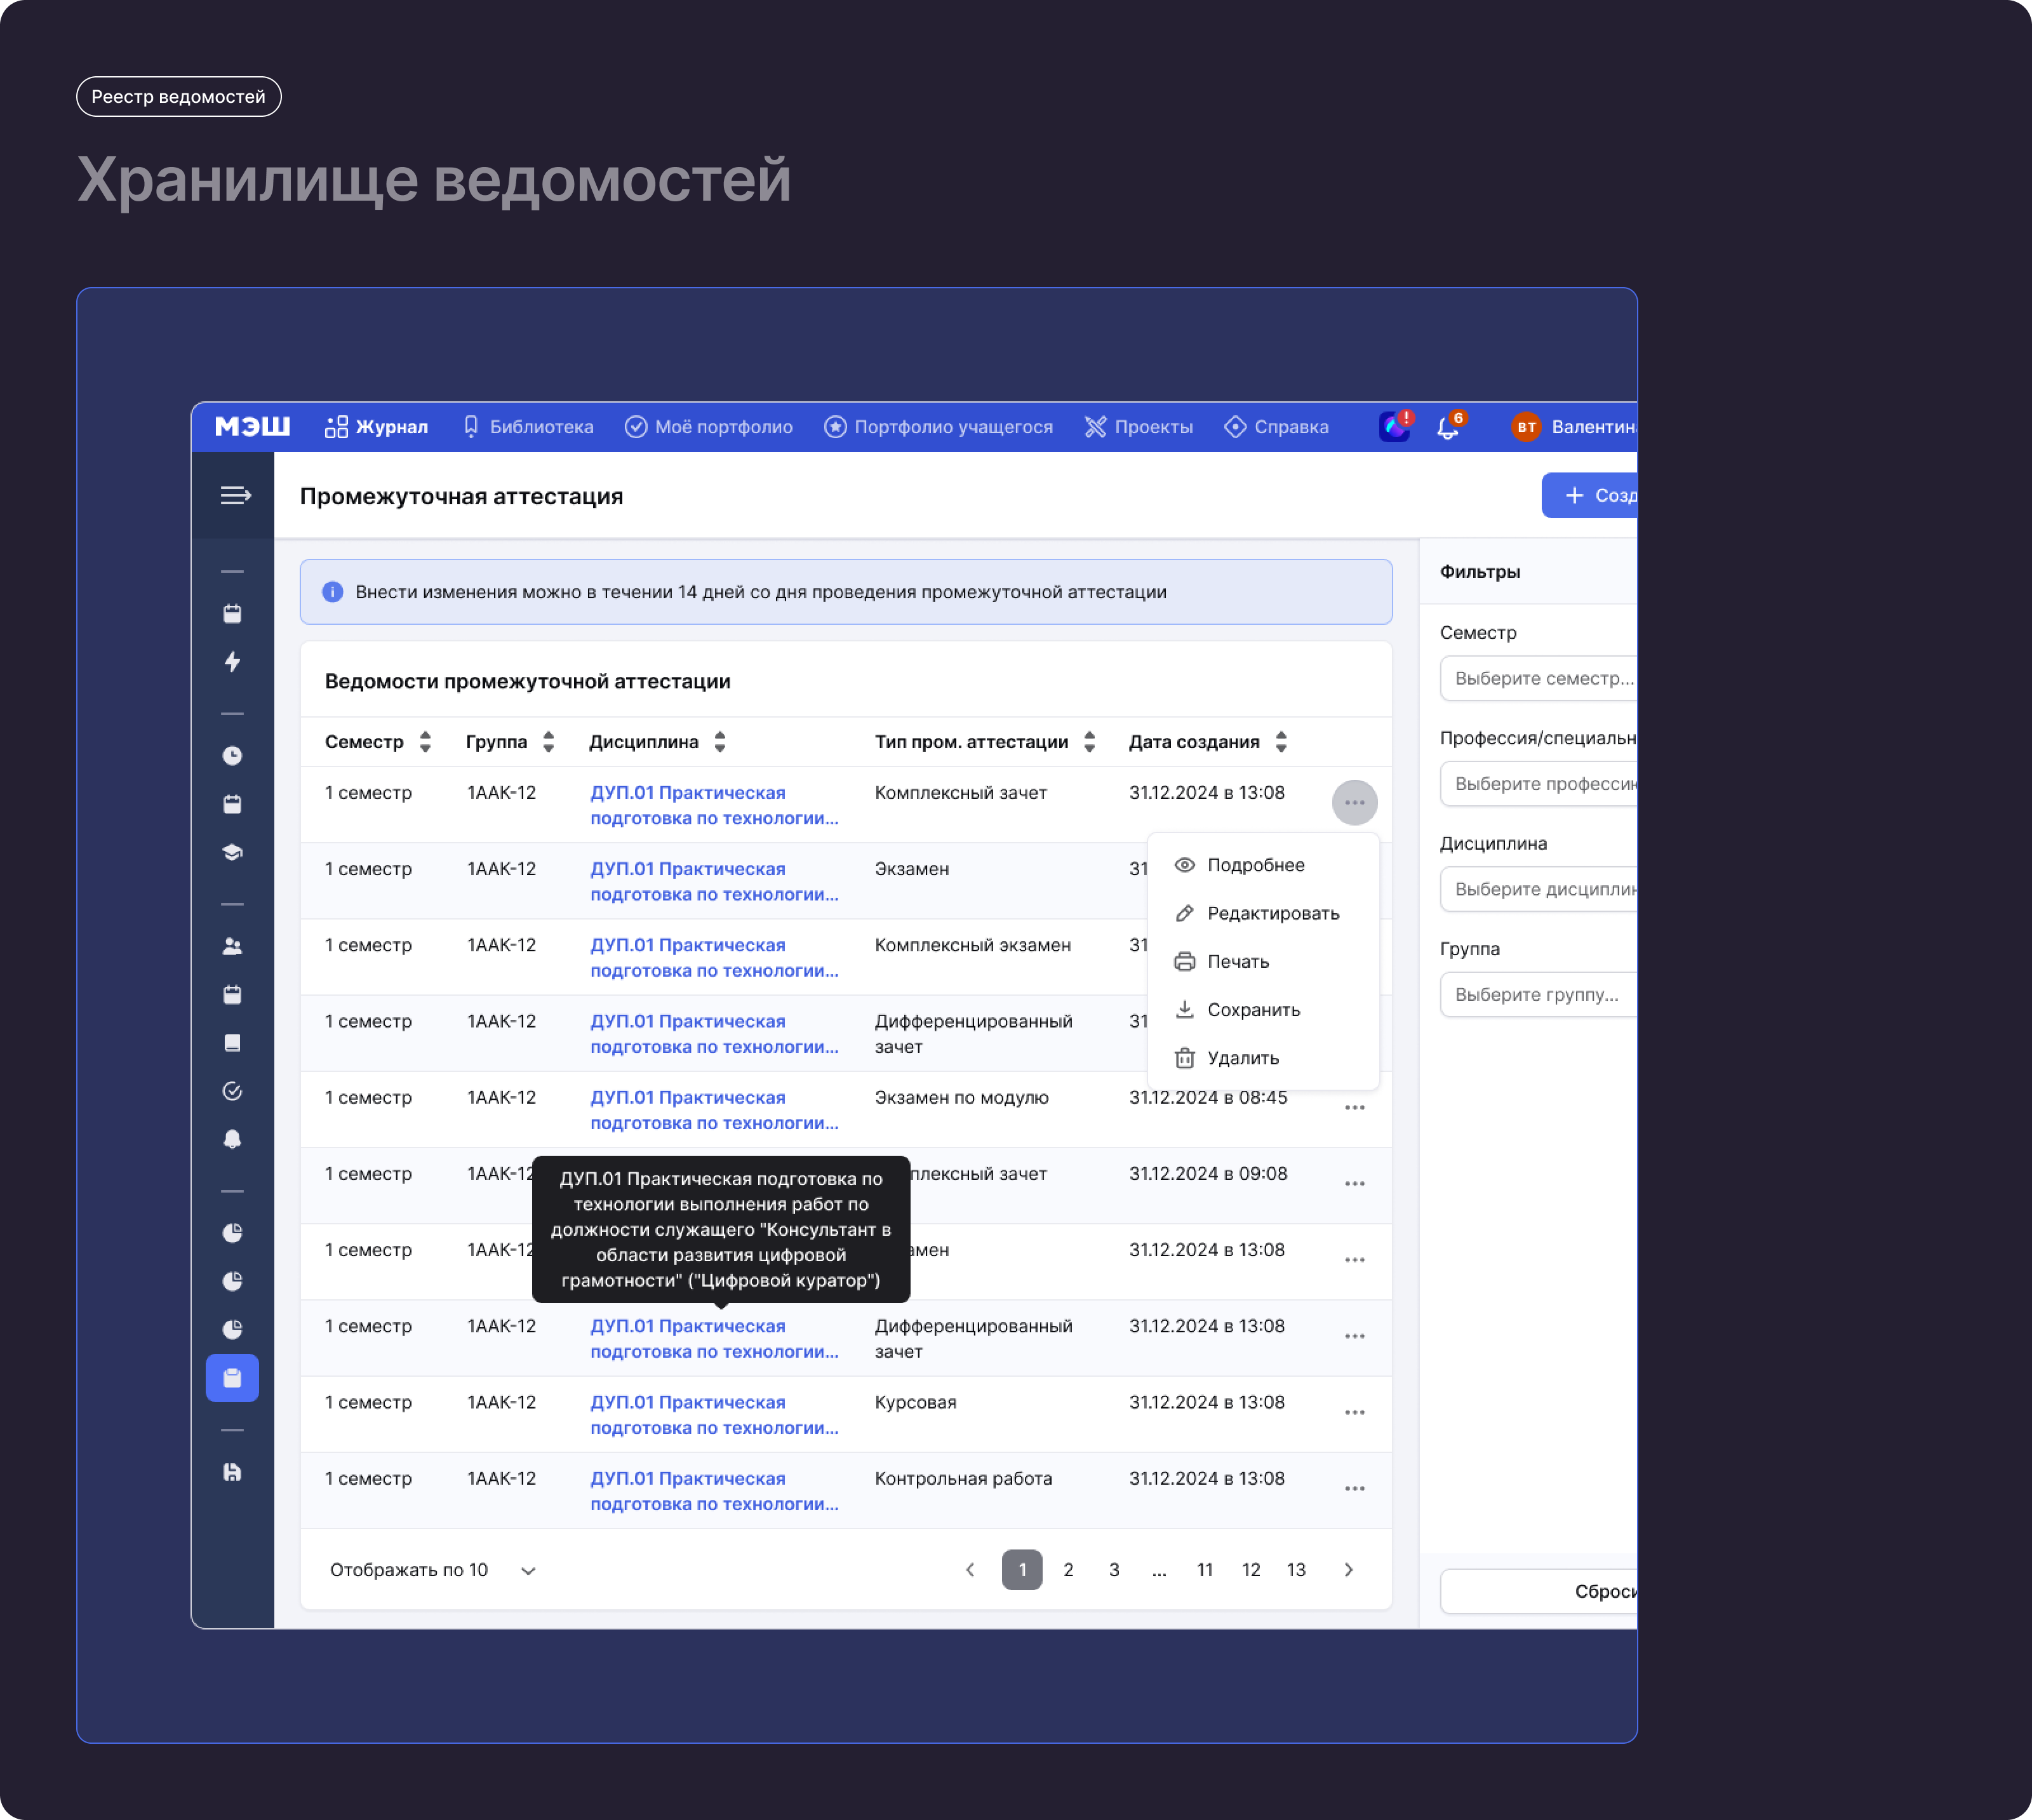Image resolution: width=2032 pixels, height=1820 pixels.
Task: Toggle the sidebar hamburger menu icon
Action: 235,496
